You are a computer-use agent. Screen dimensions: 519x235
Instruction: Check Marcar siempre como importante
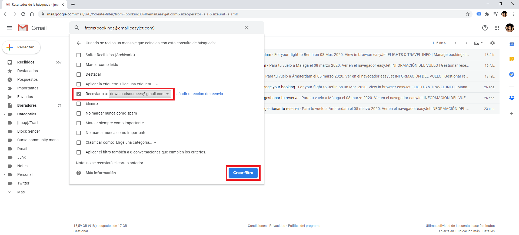[x=79, y=123]
